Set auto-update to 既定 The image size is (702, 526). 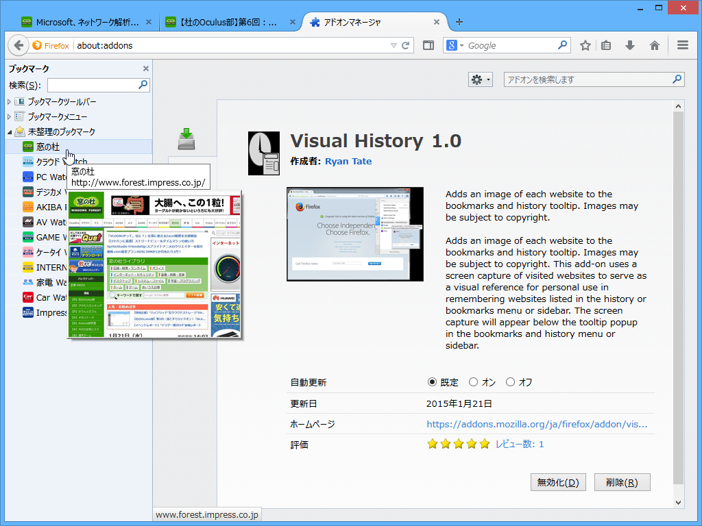tap(432, 382)
